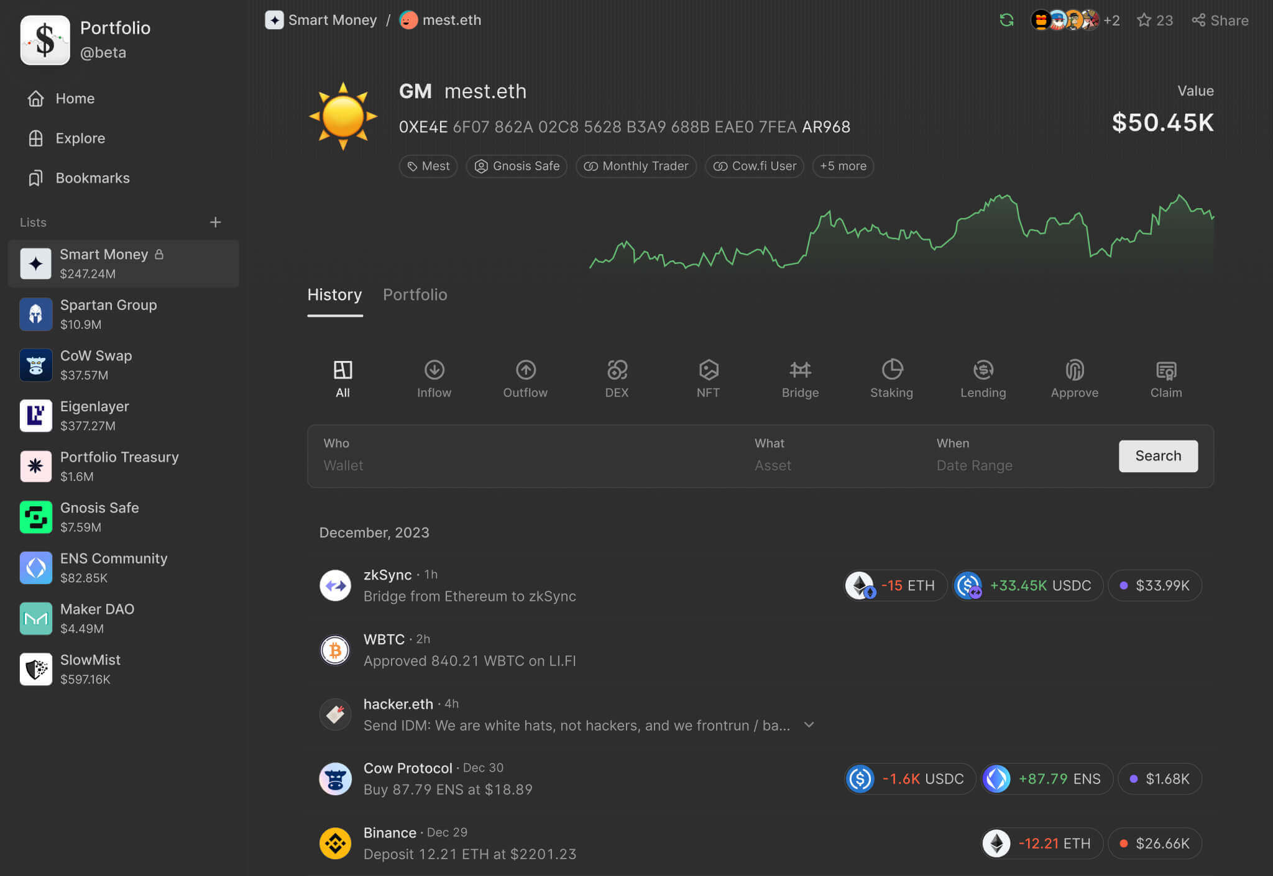Enable the Inflow transaction filter
1273x876 pixels.
coord(434,377)
